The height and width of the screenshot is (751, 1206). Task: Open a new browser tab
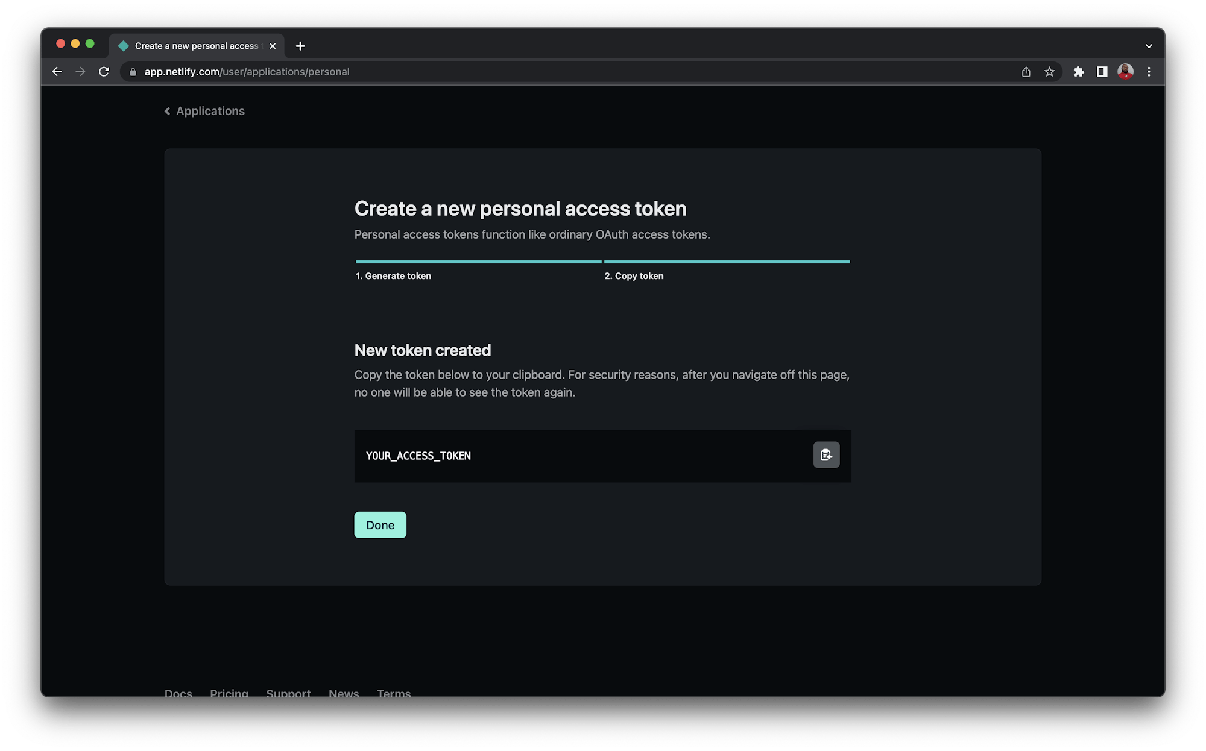click(x=300, y=46)
